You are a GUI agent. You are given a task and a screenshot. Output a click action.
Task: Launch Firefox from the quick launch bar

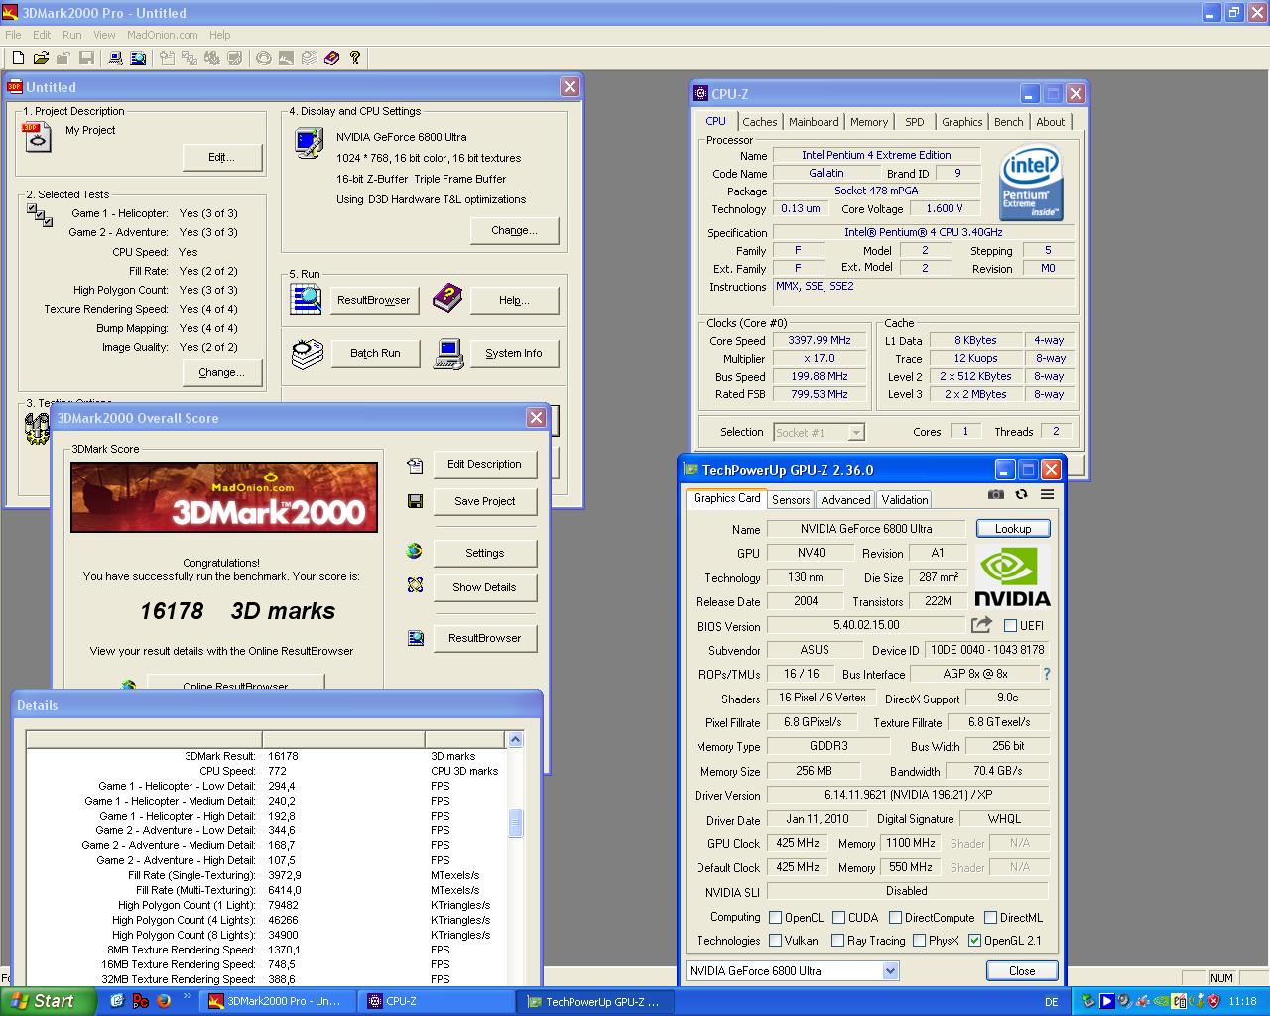[163, 1001]
